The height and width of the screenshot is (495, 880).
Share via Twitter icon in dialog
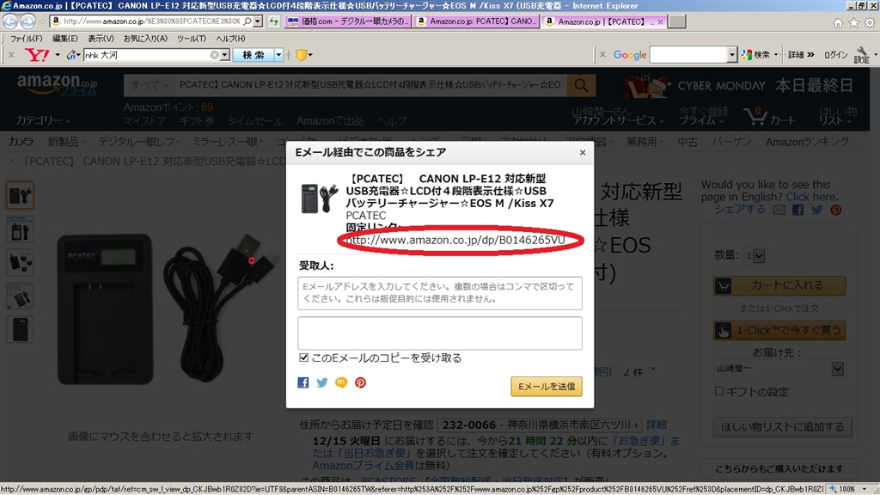tap(322, 382)
